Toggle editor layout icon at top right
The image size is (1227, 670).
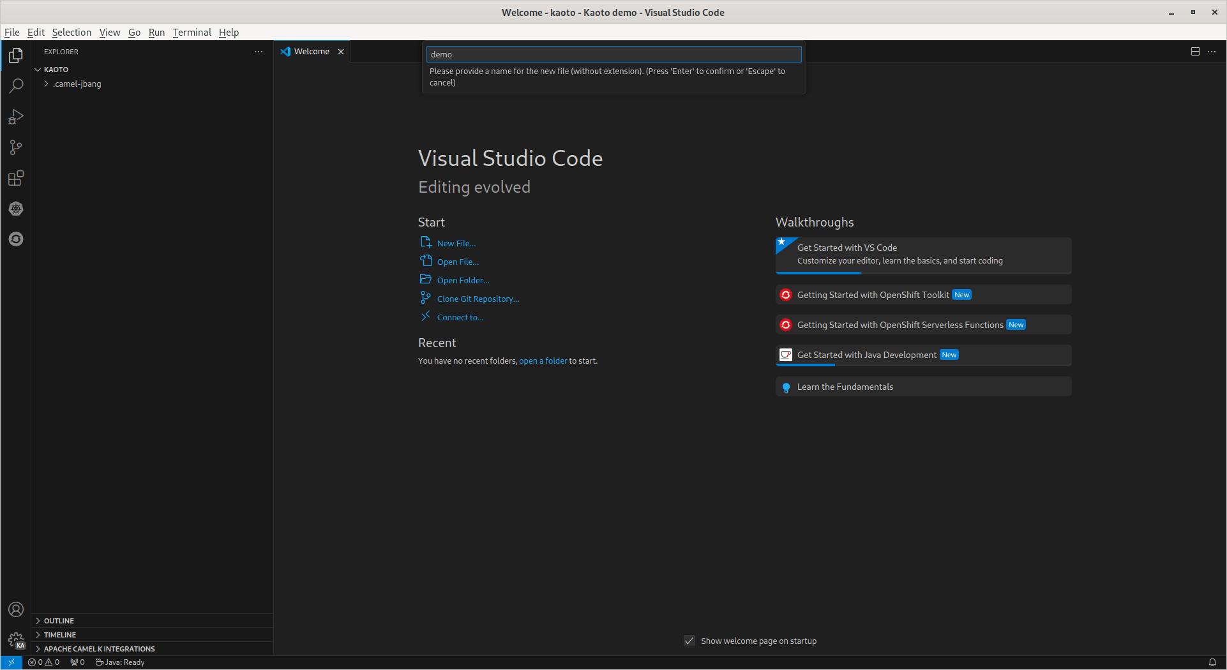pyautogui.click(x=1195, y=52)
